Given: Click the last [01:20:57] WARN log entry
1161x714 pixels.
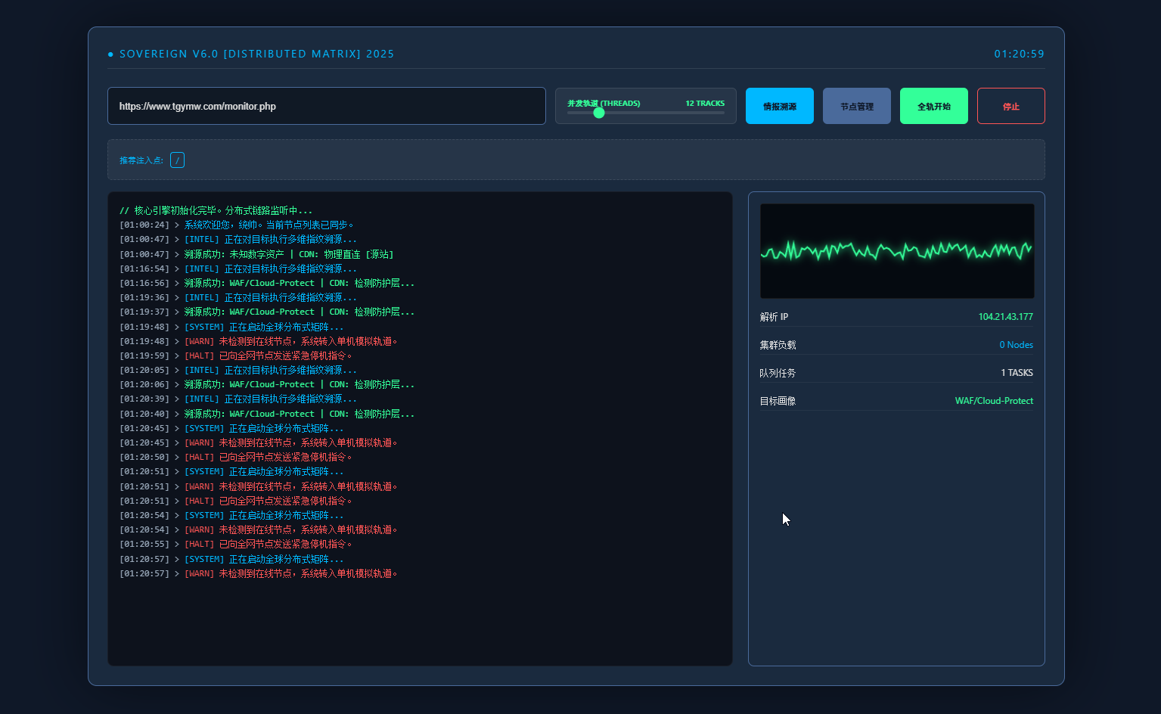Looking at the screenshot, I should click(258, 574).
